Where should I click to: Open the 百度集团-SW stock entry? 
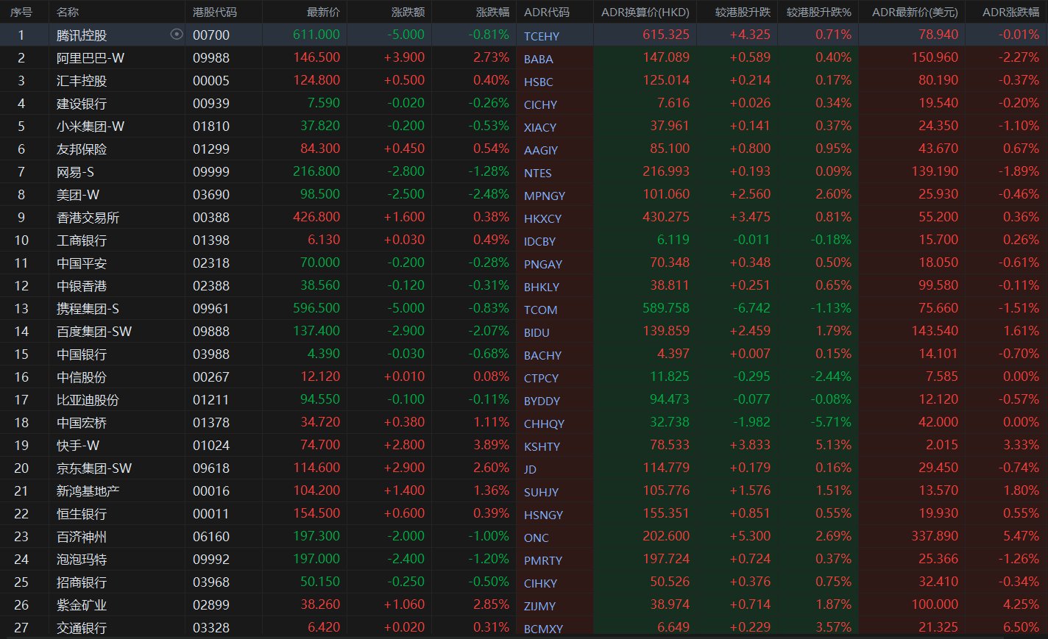pos(94,332)
